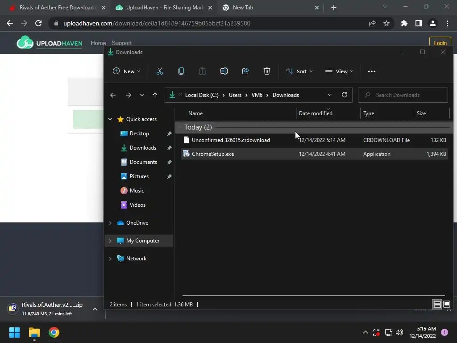This screenshot has width=457, height=343.
Task: Click Chrome's back arrow button
Action: coord(10,23)
